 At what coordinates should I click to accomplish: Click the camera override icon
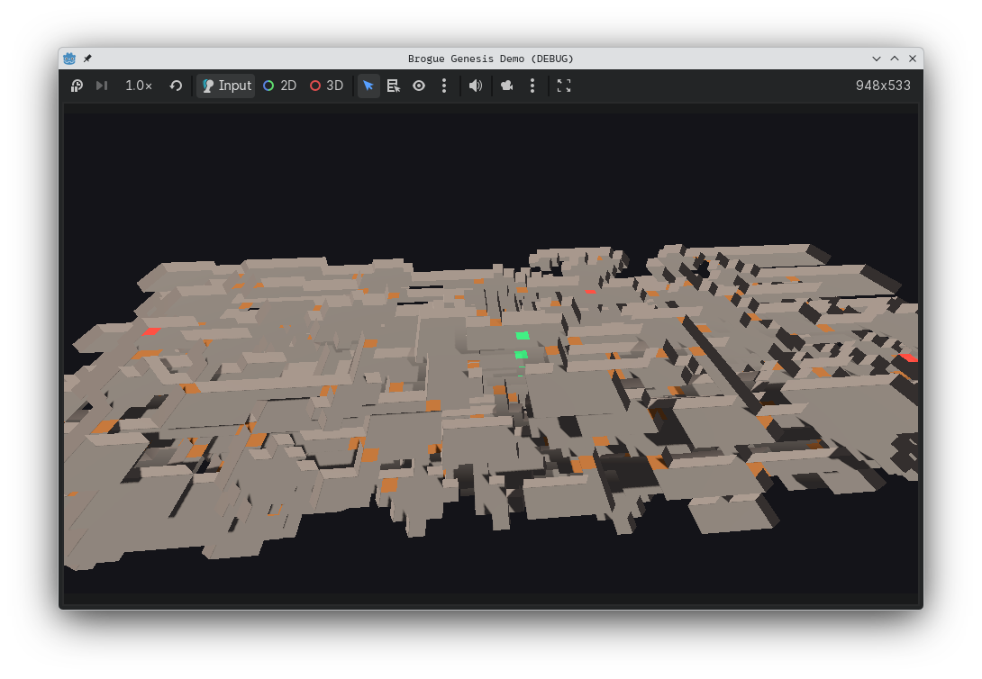coord(507,86)
